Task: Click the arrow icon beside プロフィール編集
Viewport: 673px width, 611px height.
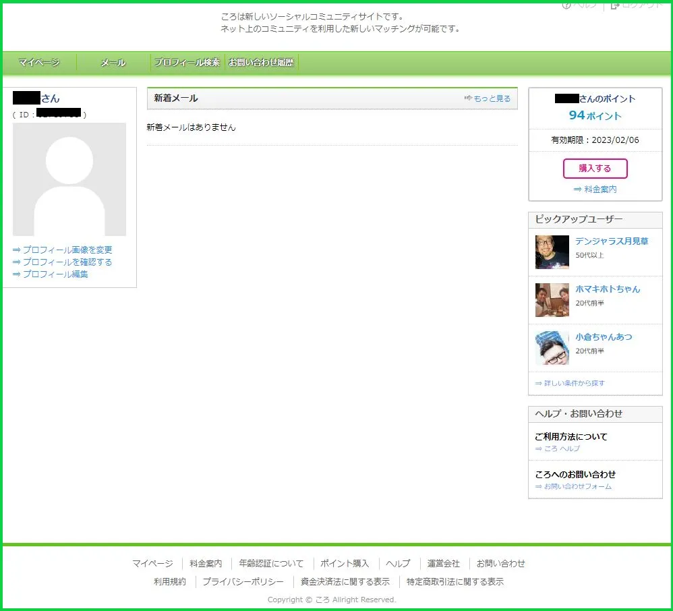Action: coord(16,274)
